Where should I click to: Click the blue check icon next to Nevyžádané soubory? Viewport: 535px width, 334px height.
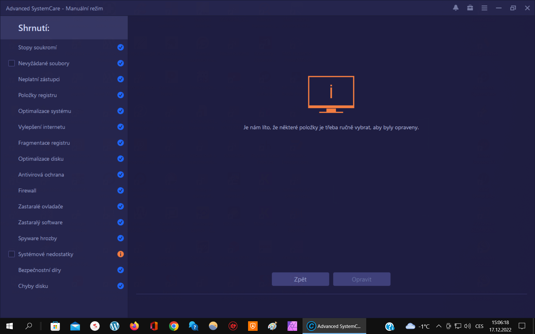point(120,63)
